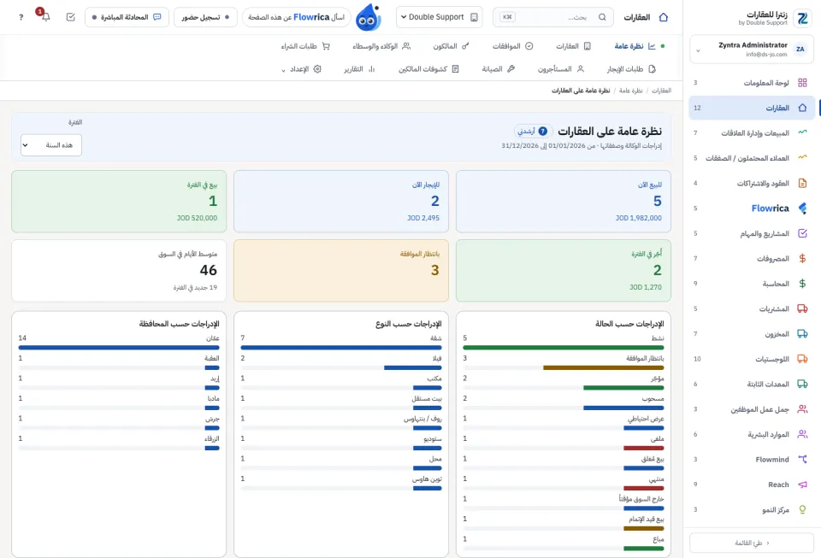Viewport: 821px width, 558px height.
Task: Open the للبيع الآن card
Action: [564, 202]
